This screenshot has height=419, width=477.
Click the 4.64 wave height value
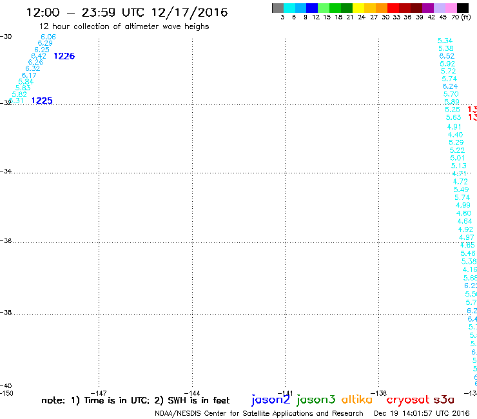[x=465, y=221]
